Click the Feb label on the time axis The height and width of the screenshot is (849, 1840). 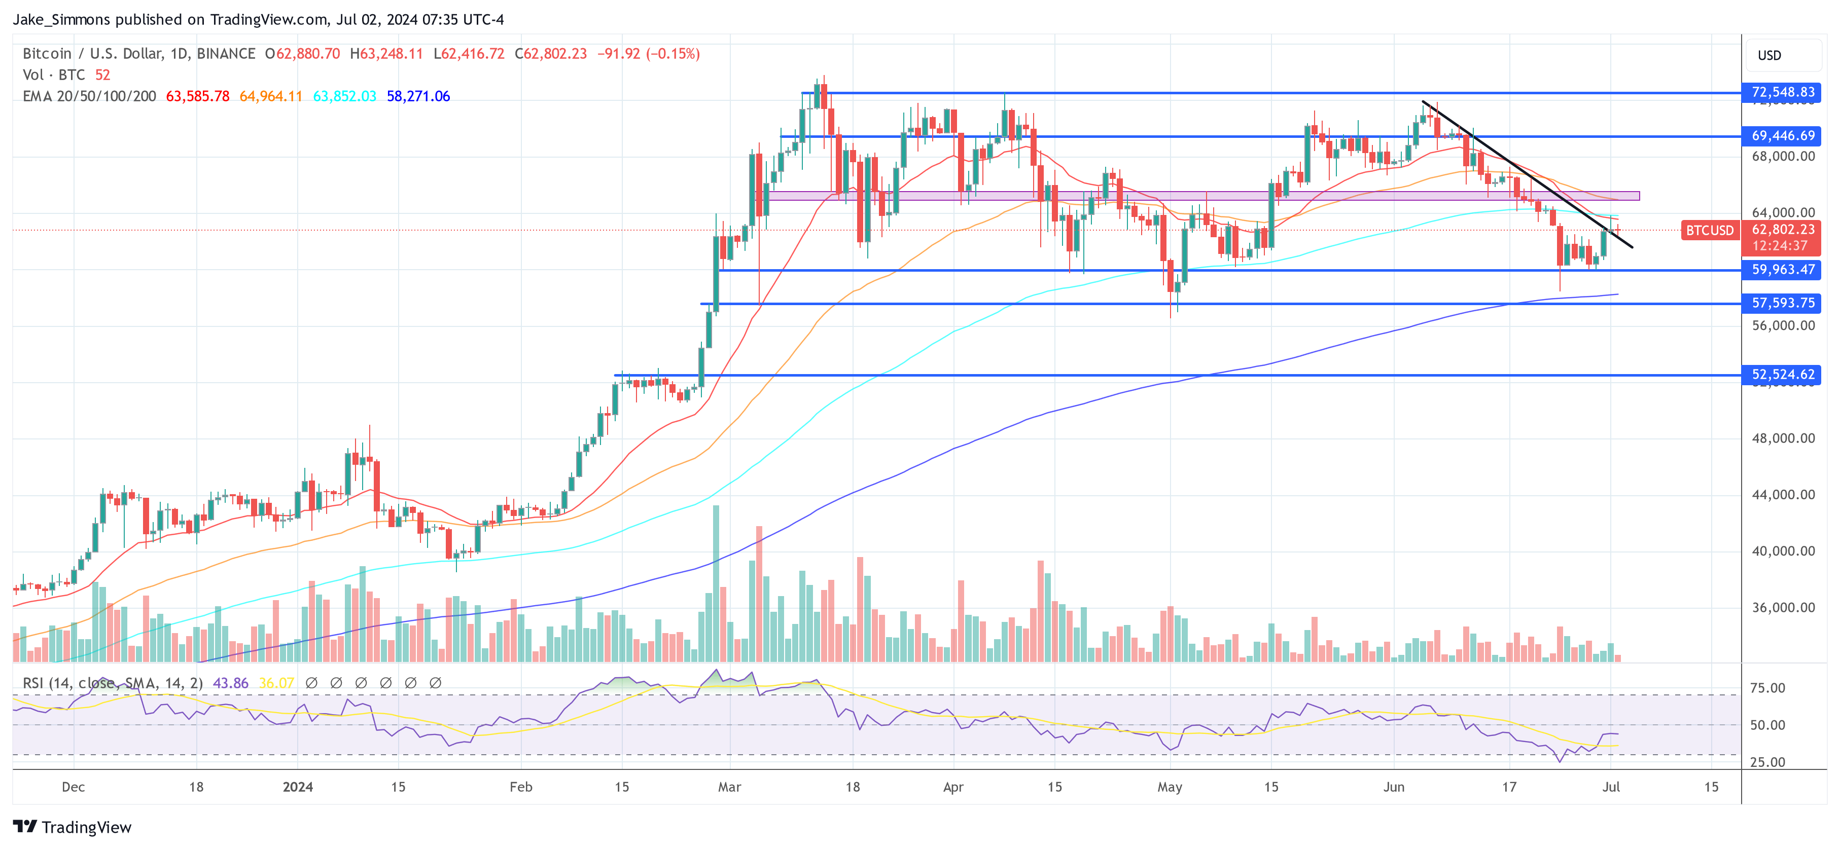click(521, 787)
